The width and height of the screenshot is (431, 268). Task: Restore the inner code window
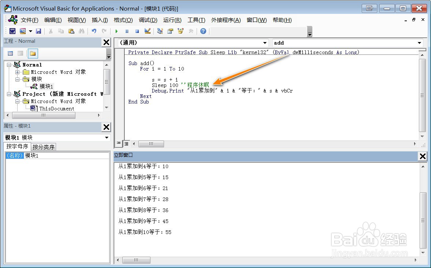(x=414, y=20)
